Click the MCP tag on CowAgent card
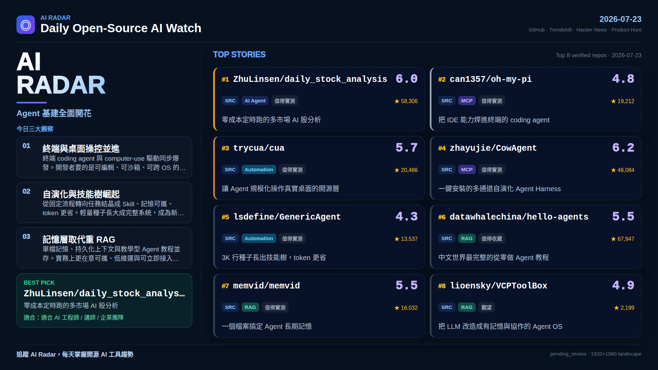 [467, 170]
